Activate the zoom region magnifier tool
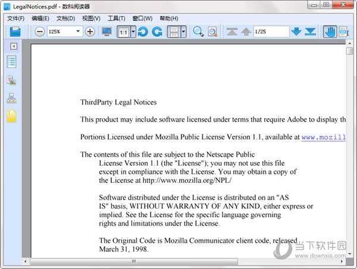 pos(212,32)
